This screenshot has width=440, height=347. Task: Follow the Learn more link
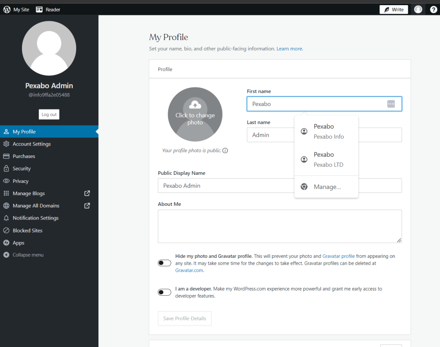(289, 49)
